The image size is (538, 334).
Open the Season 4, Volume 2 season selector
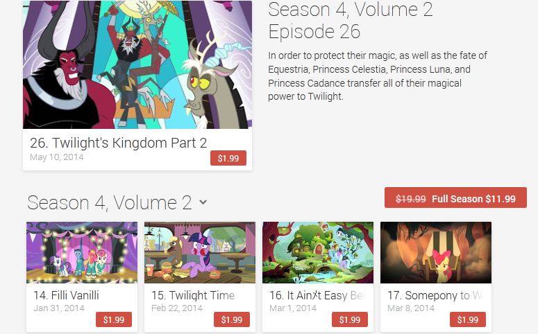[117, 202]
